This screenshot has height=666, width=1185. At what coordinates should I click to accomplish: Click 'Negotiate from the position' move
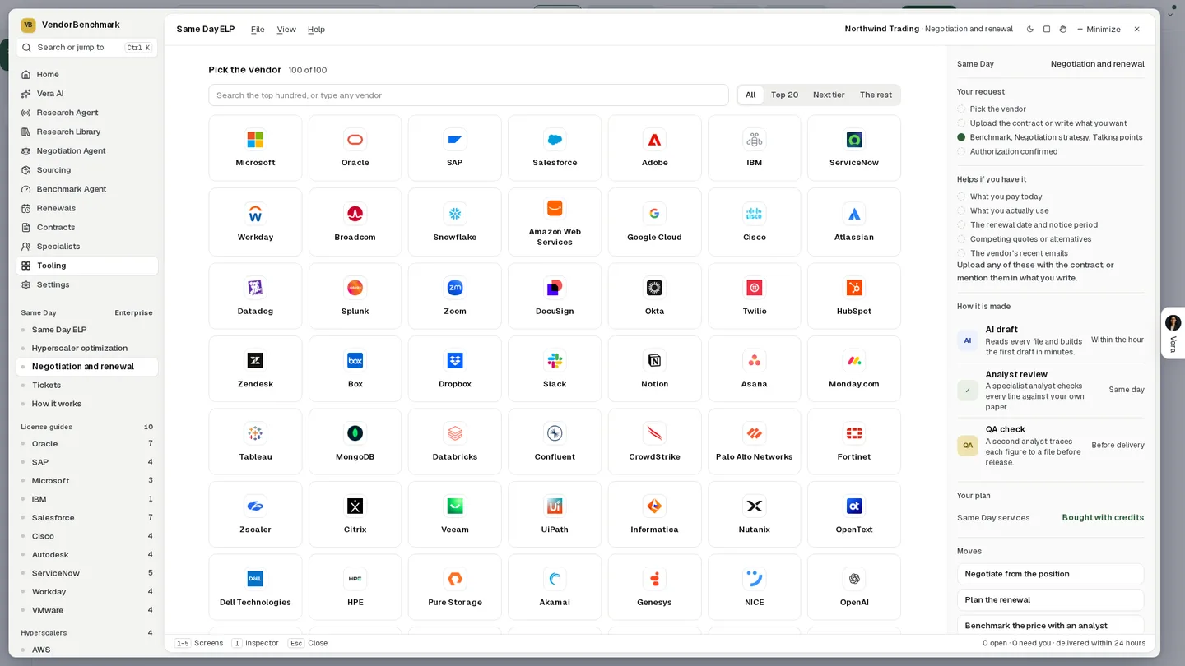[1050, 574]
